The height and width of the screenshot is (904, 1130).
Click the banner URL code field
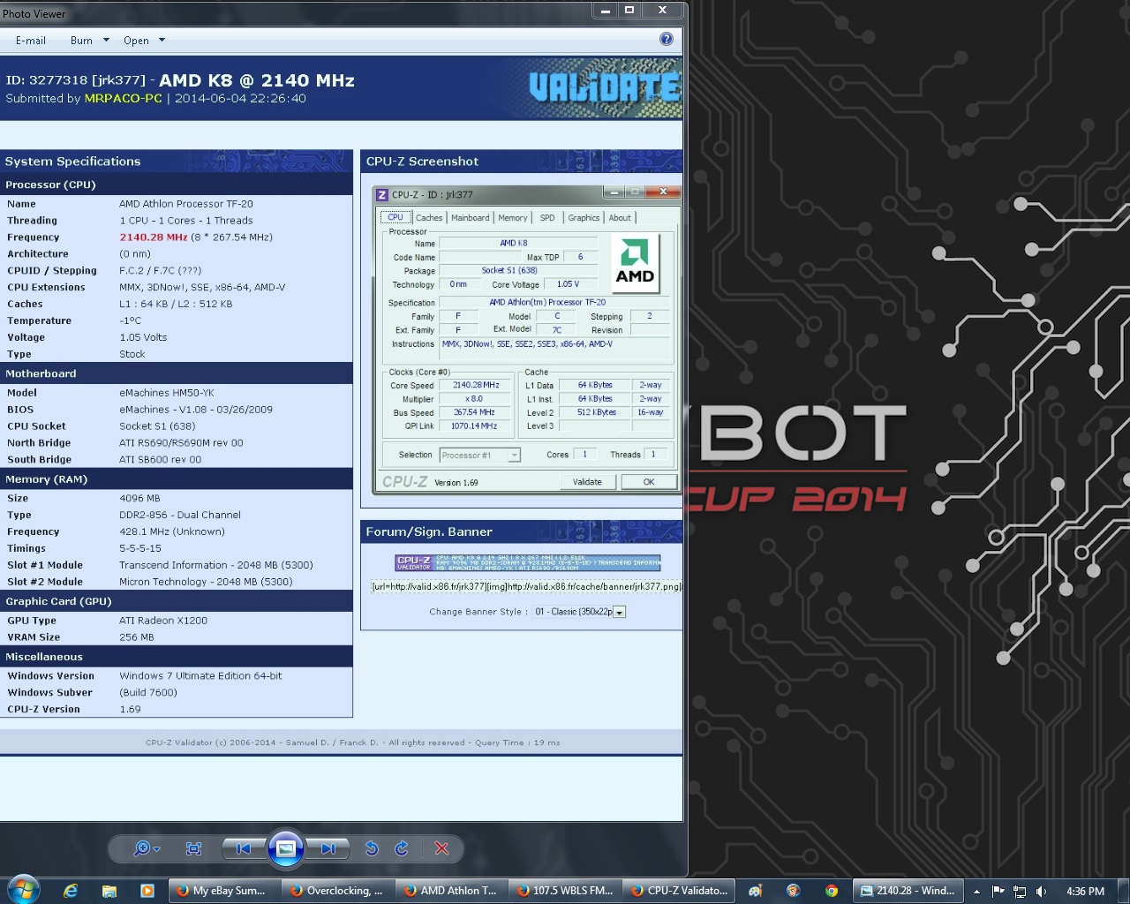526,586
